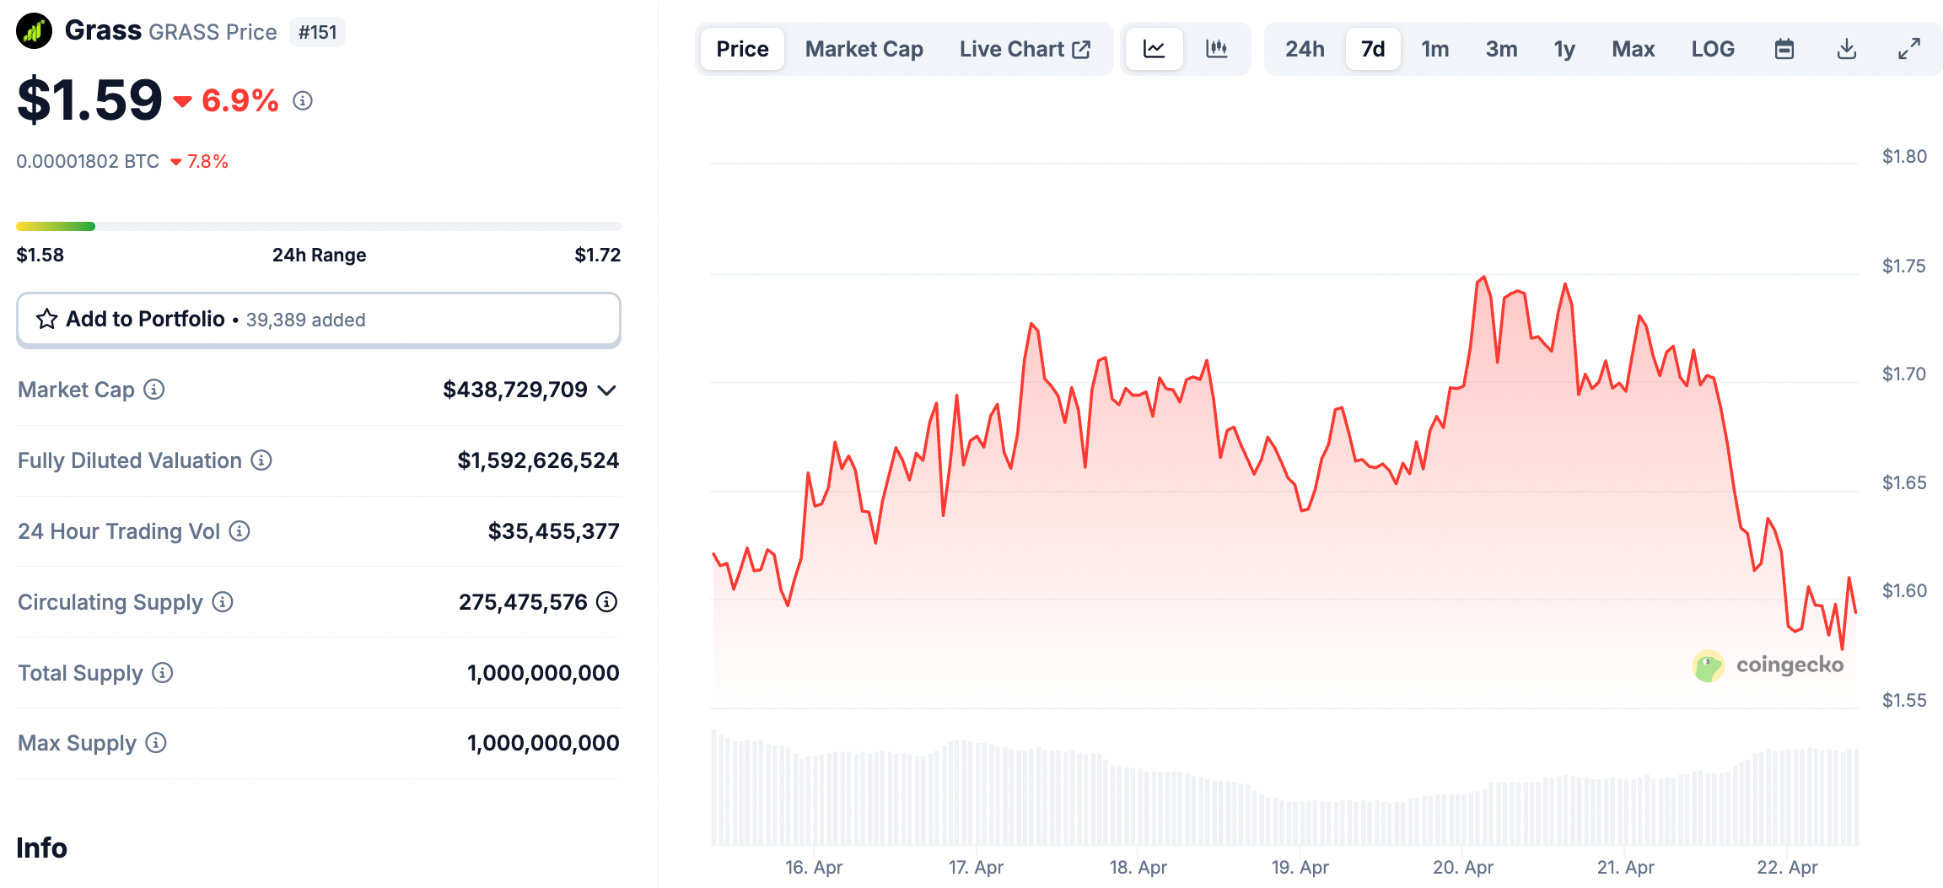The image size is (1943, 888).
Task: Show Max Supply info icon
Action: [x=156, y=743]
